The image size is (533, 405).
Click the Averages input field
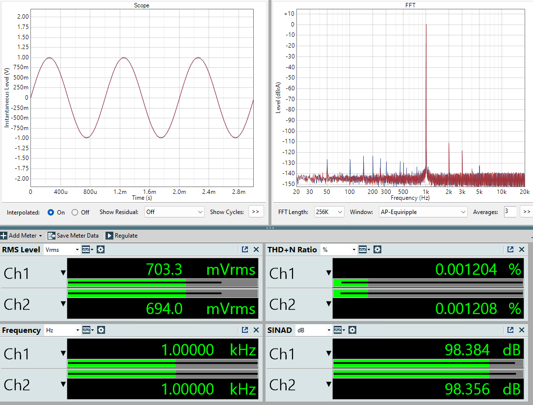pyautogui.click(x=510, y=212)
